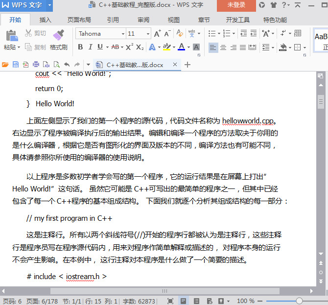Switch to 审阅 (Review) tab
The image size is (328, 305).
143,20
